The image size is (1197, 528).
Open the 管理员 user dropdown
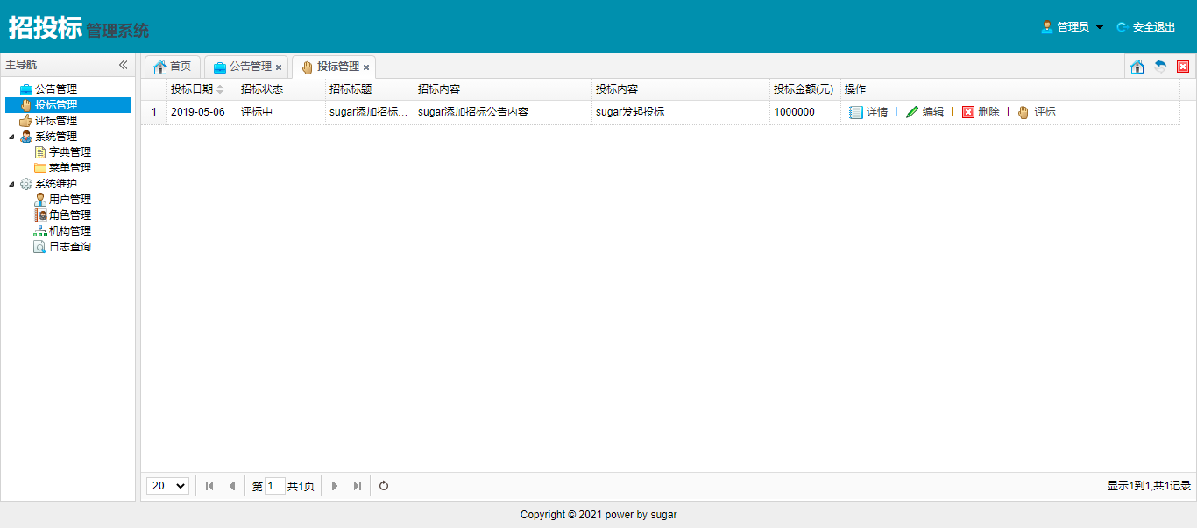pos(1073,27)
